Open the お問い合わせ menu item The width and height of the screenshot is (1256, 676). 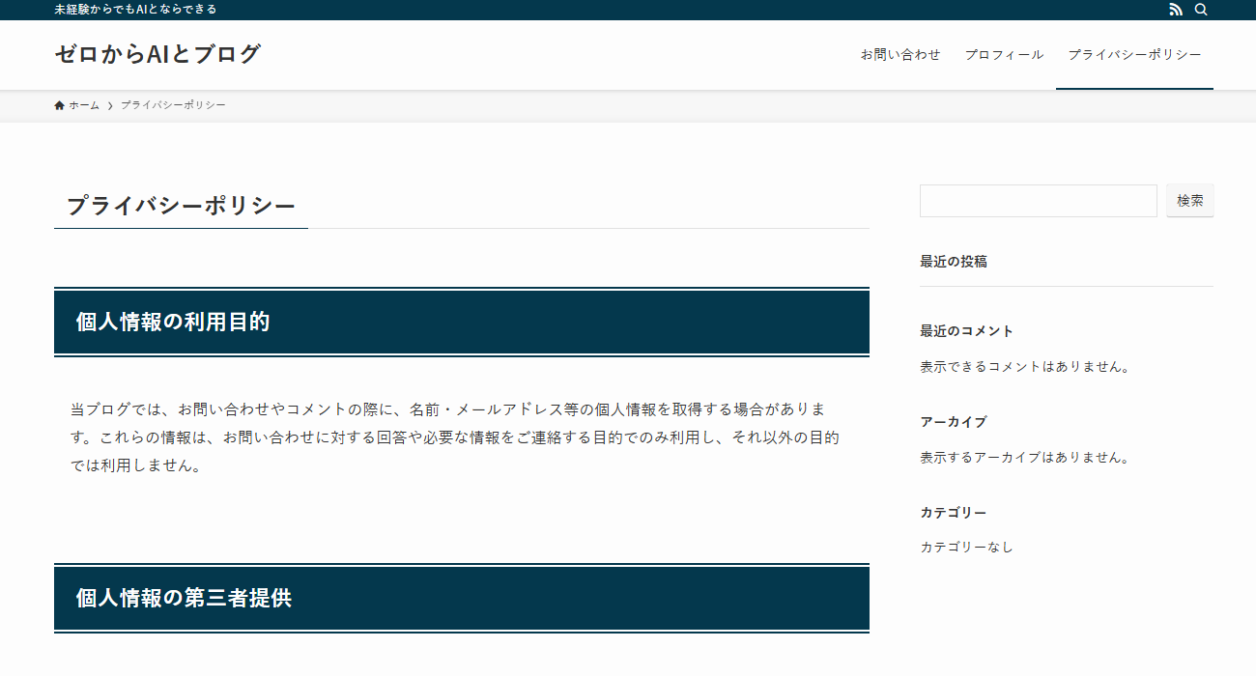[x=900, y=55]
